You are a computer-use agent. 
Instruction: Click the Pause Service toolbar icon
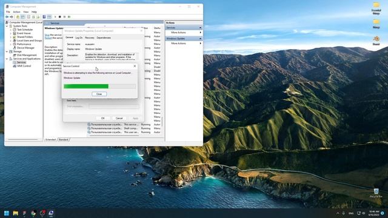pos(64,17)
